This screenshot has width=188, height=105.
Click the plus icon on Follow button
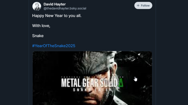138,5
